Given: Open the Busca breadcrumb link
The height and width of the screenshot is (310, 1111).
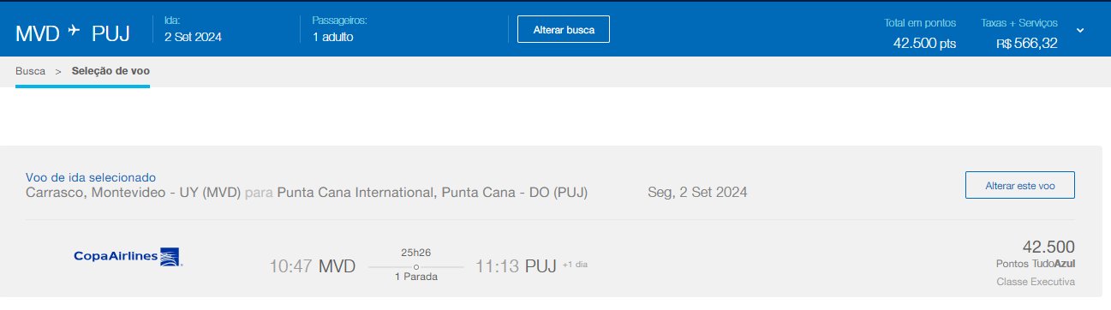Looking at the screenshot, I should 30,71.
